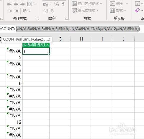The image size is (144, 139).
Task: Expand 格式 dropdown arrow
Action: (125, 10)
